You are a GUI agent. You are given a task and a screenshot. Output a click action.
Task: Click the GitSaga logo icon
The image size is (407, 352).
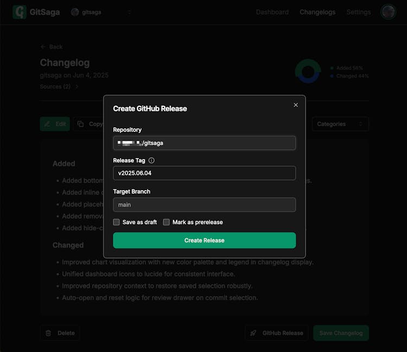20,12
